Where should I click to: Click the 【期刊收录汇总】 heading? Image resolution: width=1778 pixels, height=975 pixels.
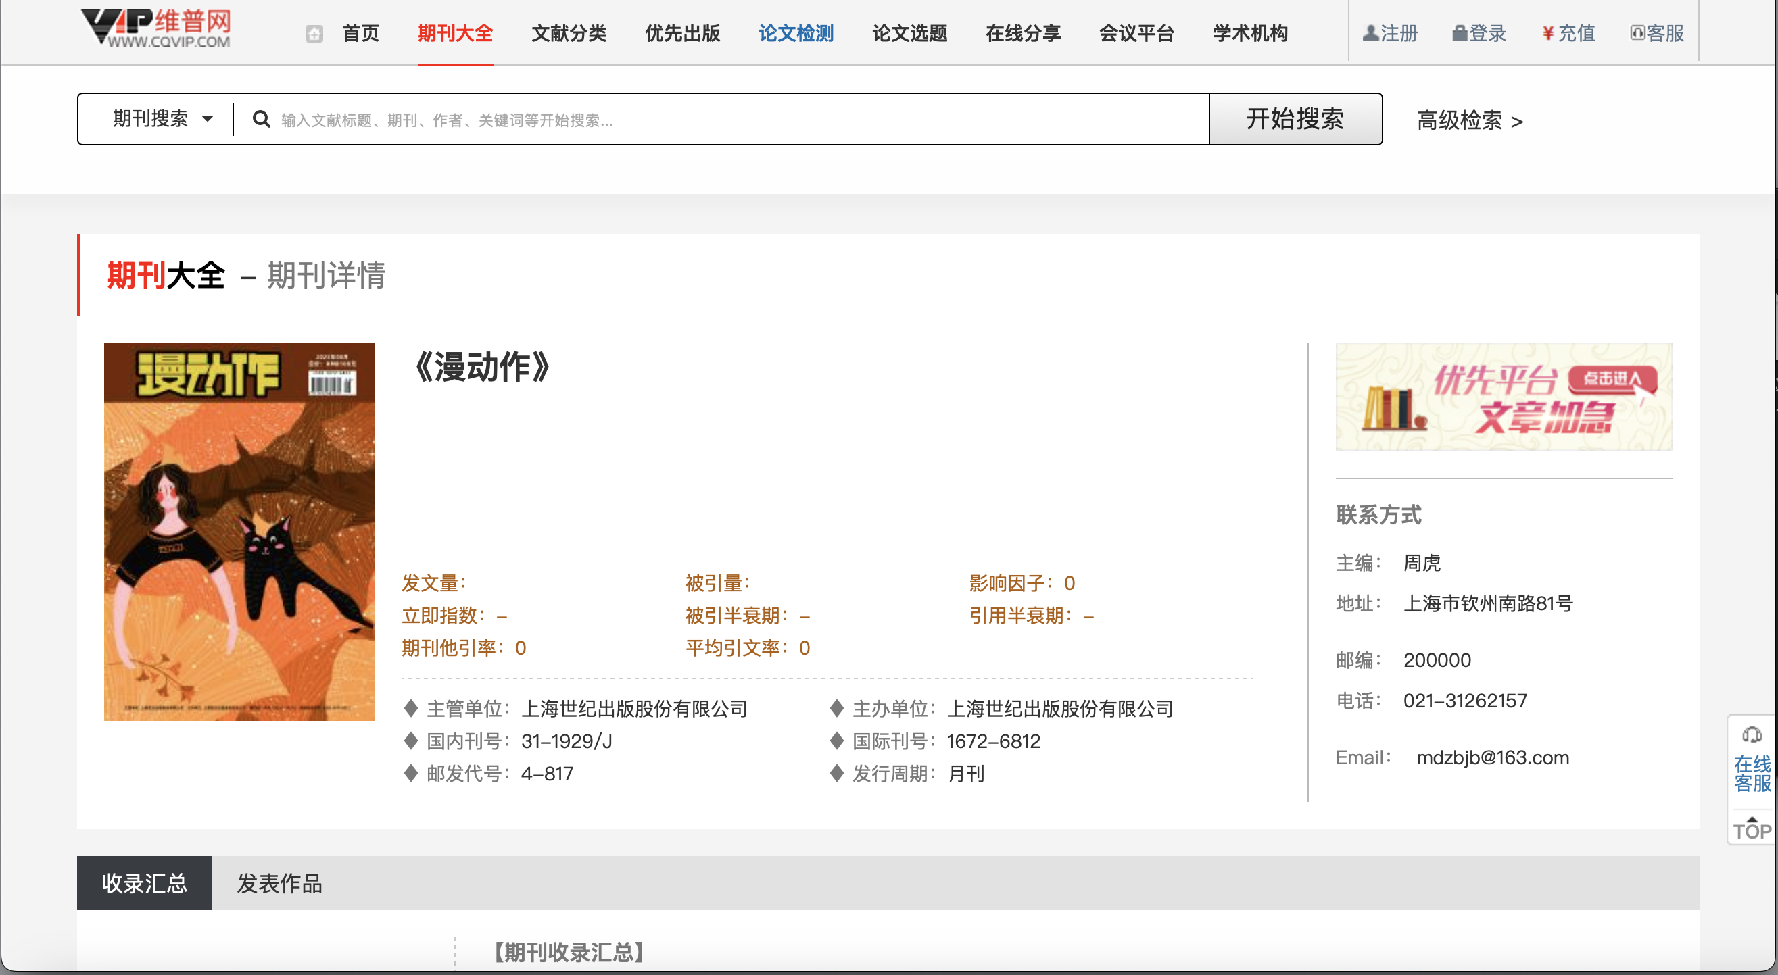569,952
